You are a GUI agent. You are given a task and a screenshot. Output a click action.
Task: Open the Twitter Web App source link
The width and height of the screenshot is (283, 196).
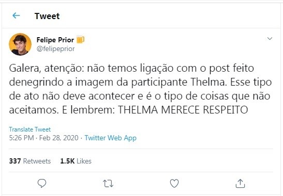110,138
